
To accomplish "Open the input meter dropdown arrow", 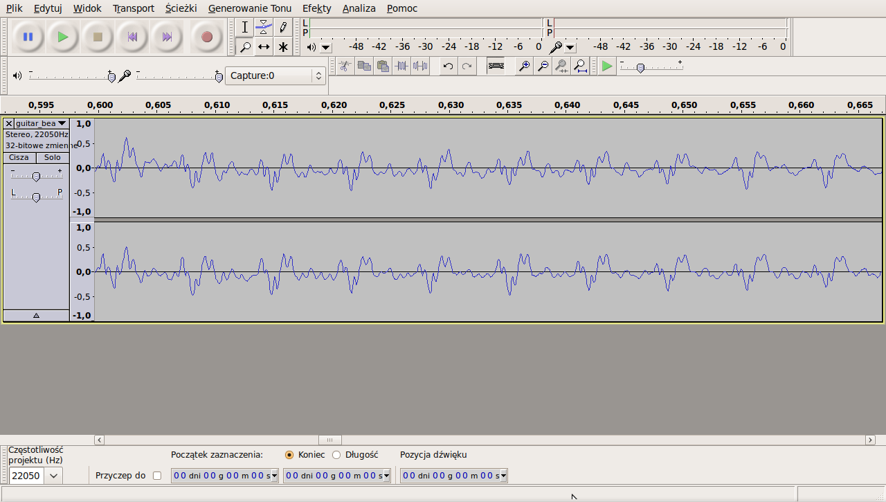I will [570, 48].
